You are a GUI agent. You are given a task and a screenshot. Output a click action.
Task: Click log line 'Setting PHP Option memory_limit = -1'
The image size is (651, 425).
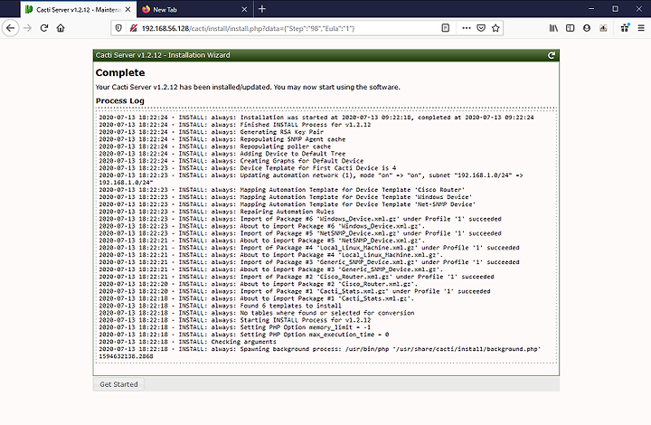click(x=235, y=327)
